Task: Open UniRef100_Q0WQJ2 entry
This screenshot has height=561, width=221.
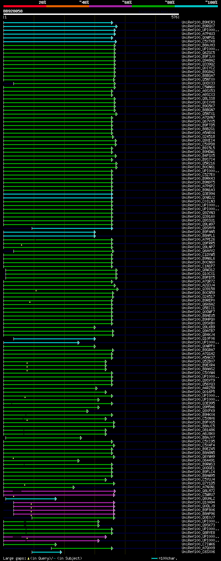Action: tap(198, 198)
